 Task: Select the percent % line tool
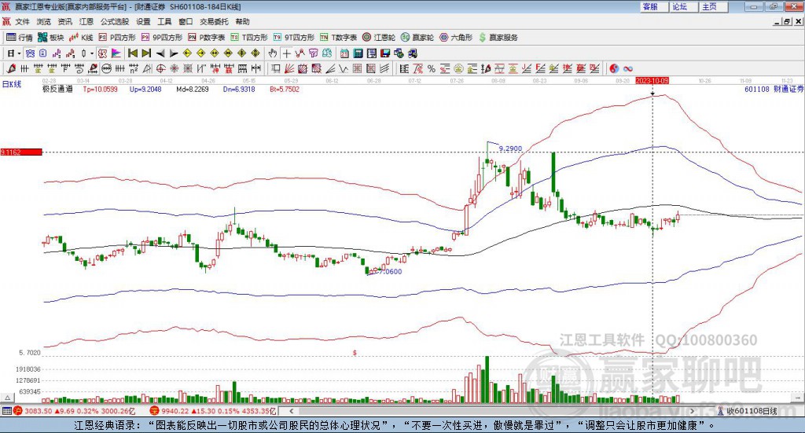[432, 68]
